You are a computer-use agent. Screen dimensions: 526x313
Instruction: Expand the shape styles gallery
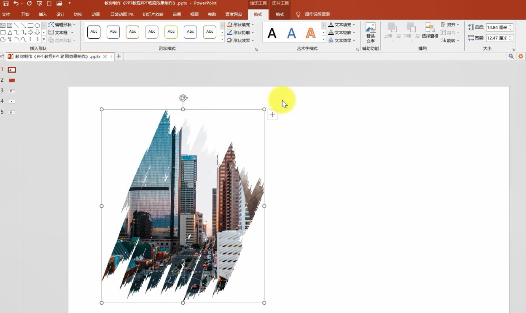click(x=222, y=39)
